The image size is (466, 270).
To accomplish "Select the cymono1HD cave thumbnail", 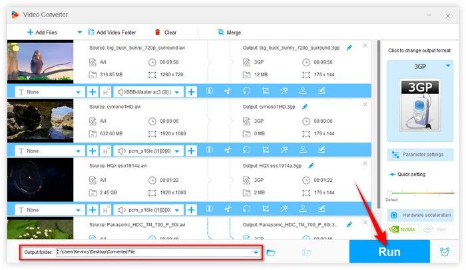I will (40, 121).
